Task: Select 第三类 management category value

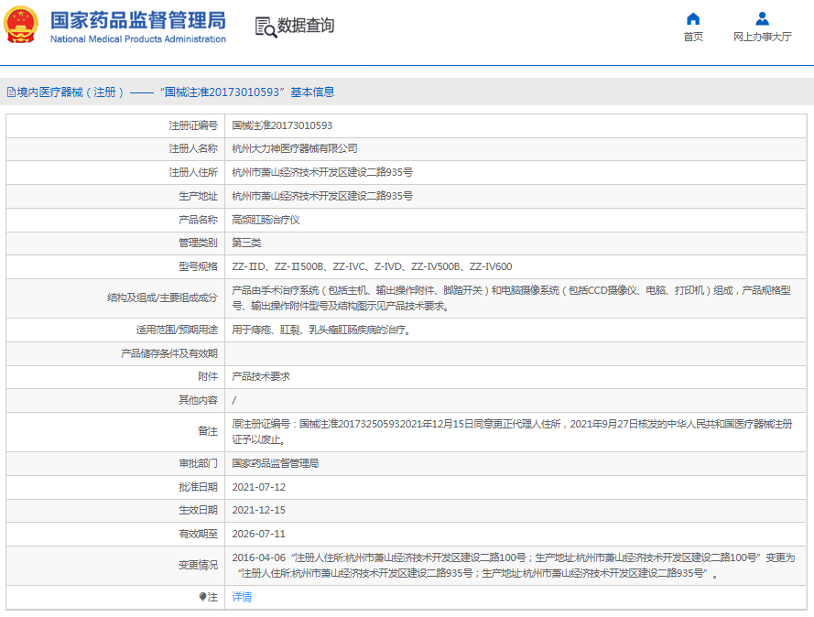Action: coord(246,243)
